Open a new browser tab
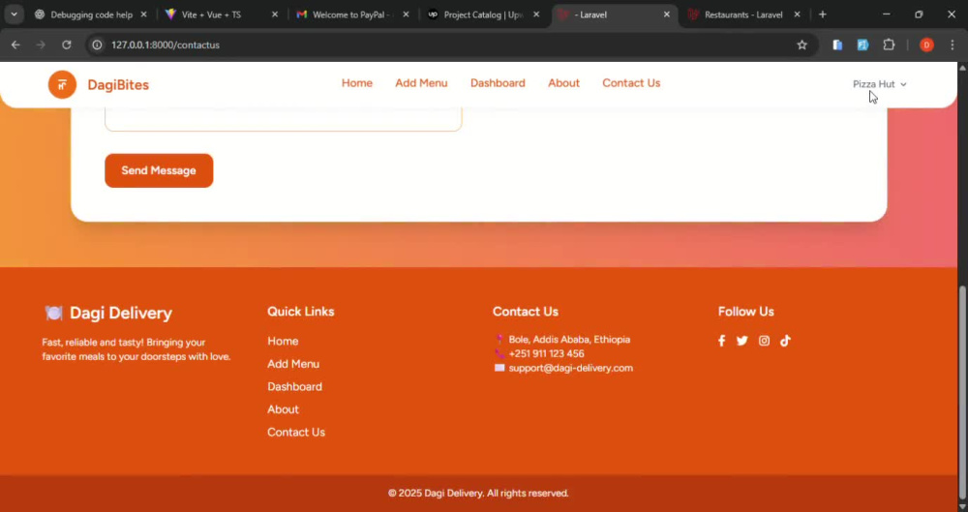The height and width of the screenshot is (512, 968). (x=822, y=15)
